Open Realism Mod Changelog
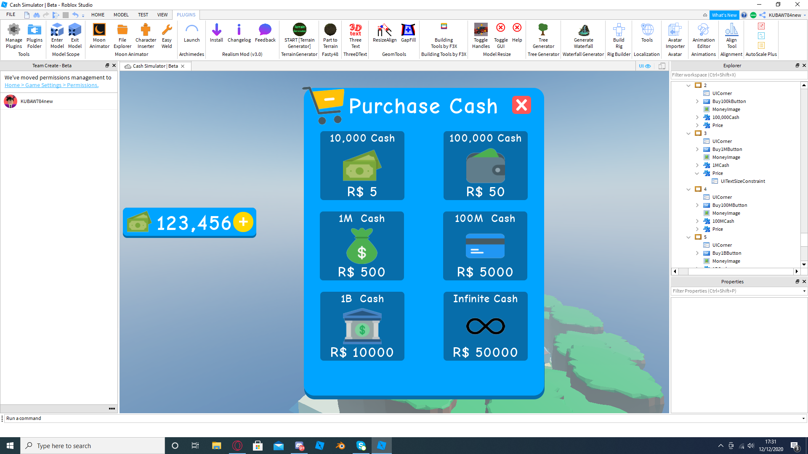 (239, 34)
